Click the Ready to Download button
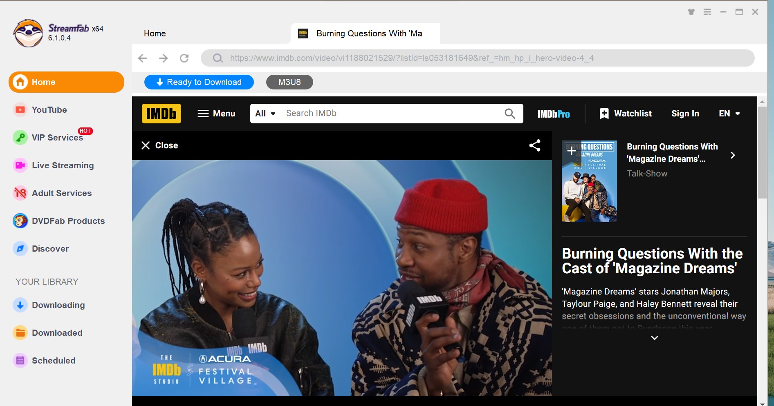The height and width of the screenshot is (406, 774). (x=199, y=82)
